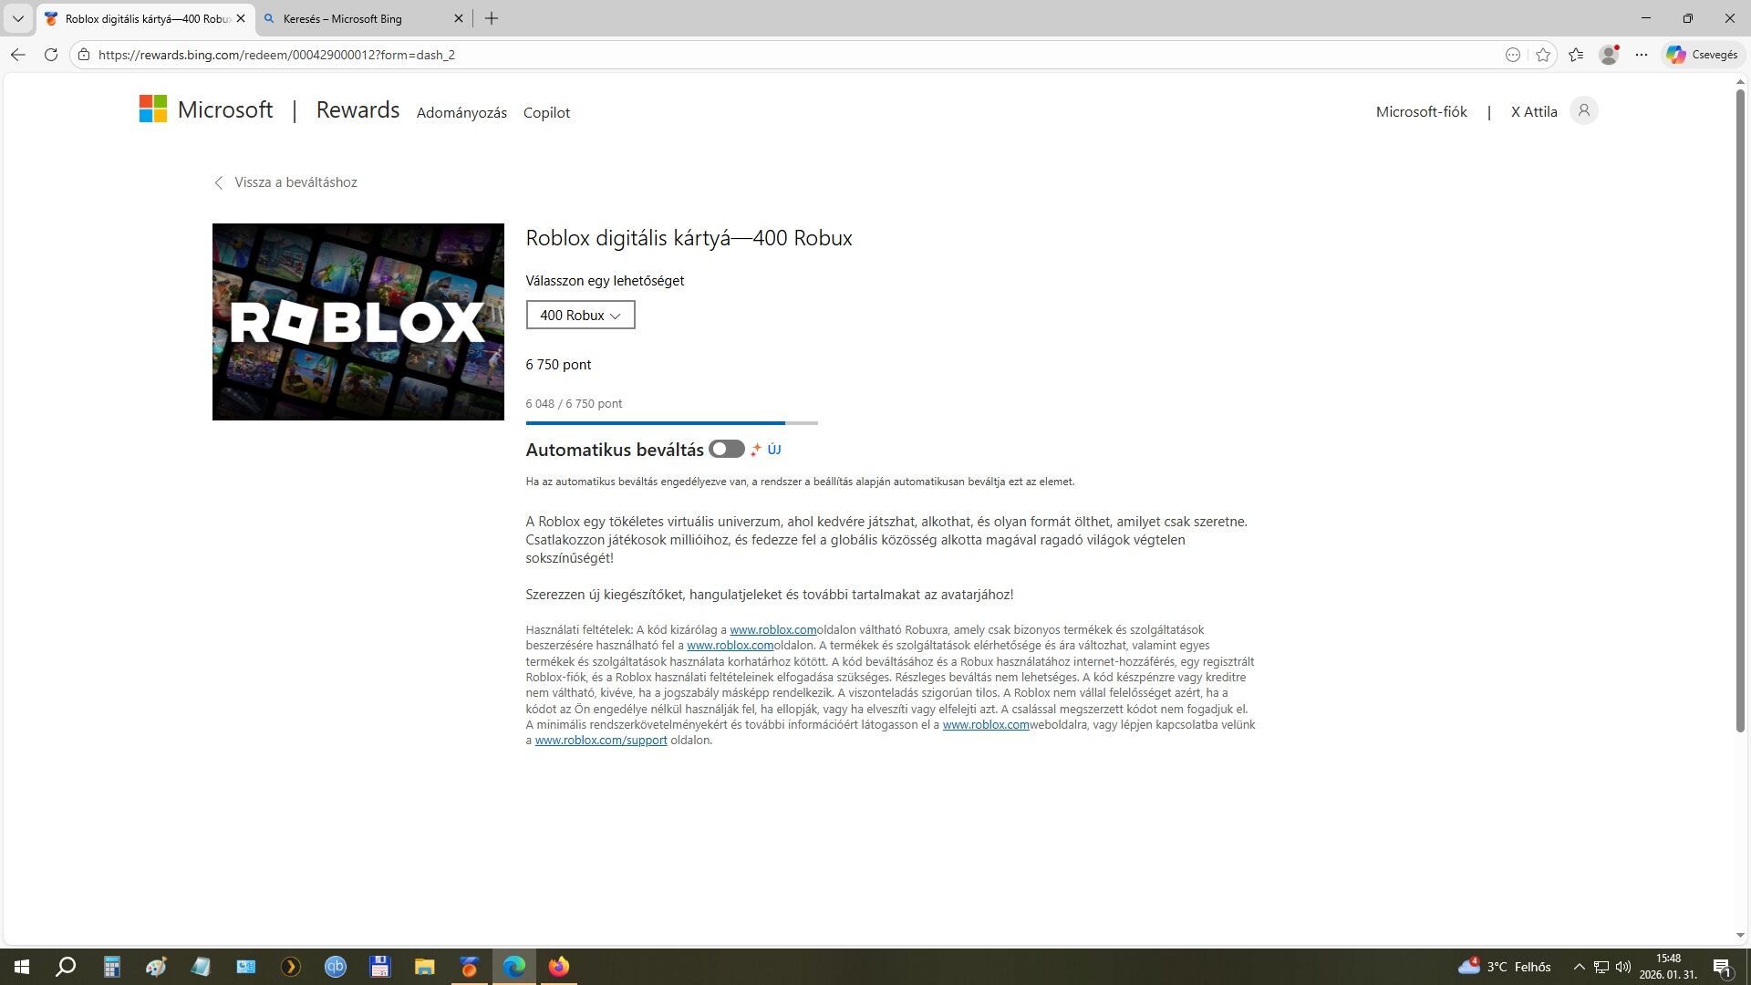Click the points progress bar
This screenshot has height=985, width=1751.
671,423
